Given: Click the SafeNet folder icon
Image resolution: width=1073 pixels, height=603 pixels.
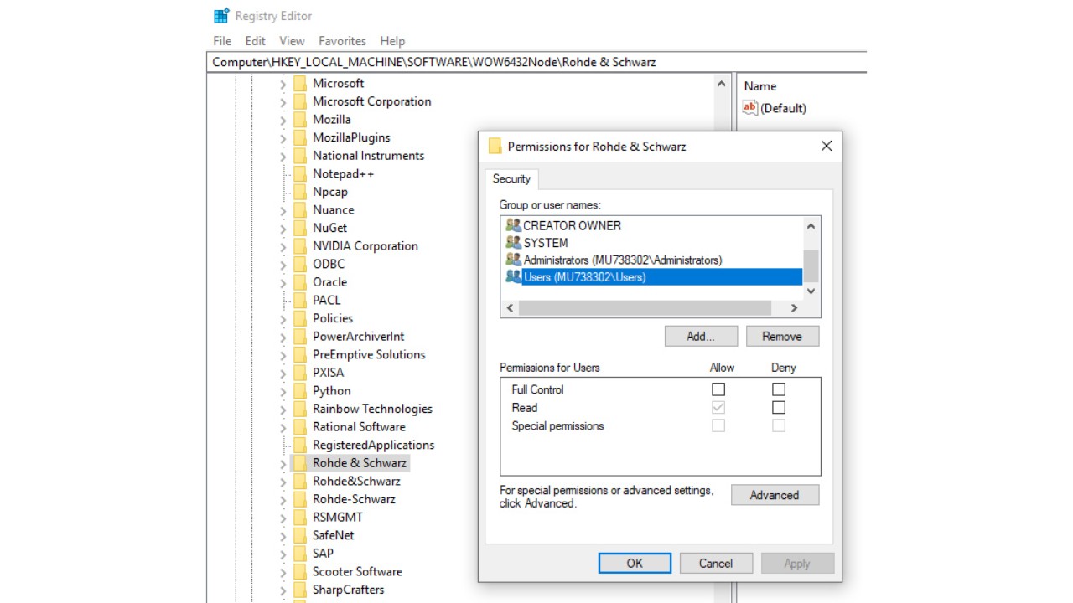Looking at the screenshot, I should click(300, 535).
